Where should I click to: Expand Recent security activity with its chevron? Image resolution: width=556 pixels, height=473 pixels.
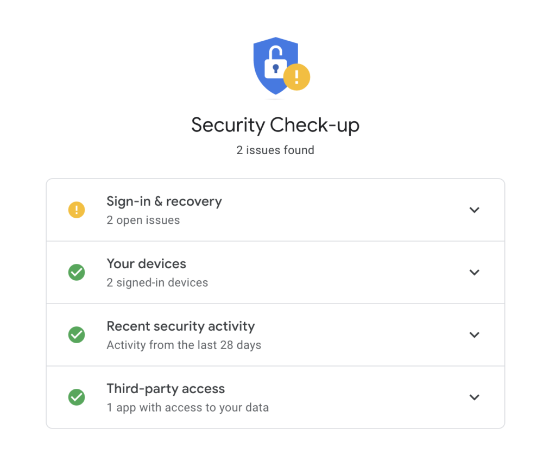point(474,335)
